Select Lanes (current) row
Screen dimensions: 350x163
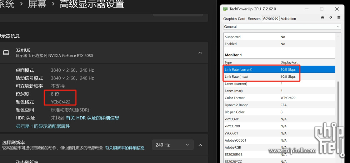(x=279, y=83)
